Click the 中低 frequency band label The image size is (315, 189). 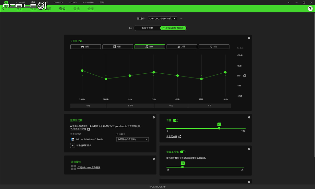pos(88,106)
